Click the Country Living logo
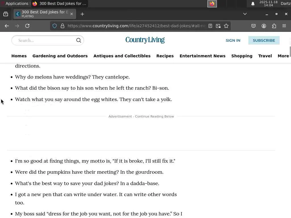Image resolution: width=291 pixels, height=218 pixels. 145,40
